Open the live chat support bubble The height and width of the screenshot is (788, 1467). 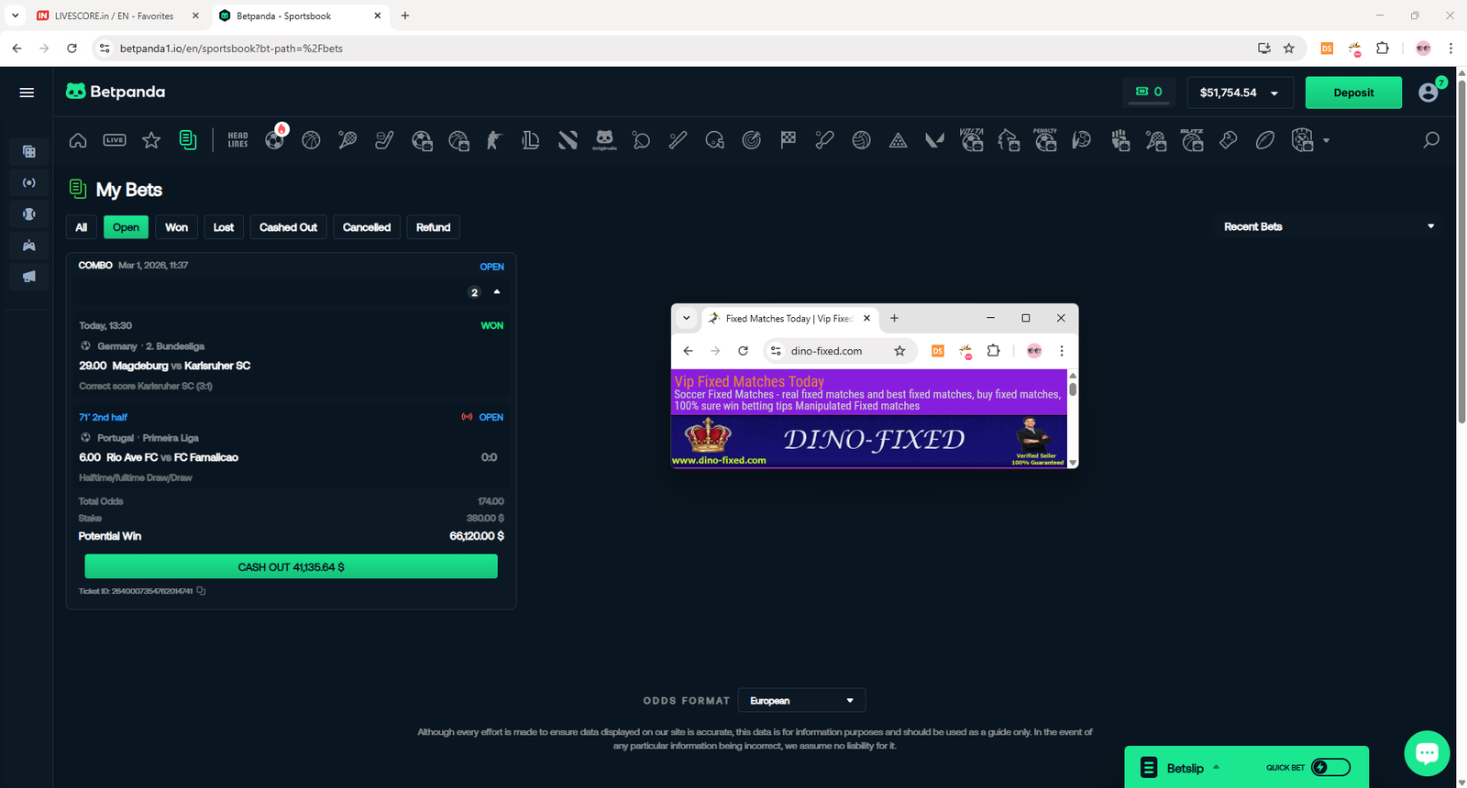[1426, 753]
